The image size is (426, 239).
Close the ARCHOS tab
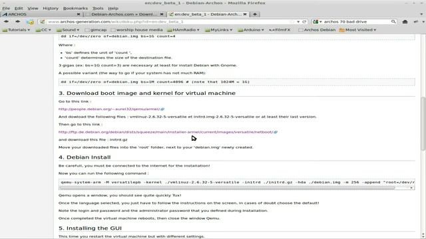[79, 15]
